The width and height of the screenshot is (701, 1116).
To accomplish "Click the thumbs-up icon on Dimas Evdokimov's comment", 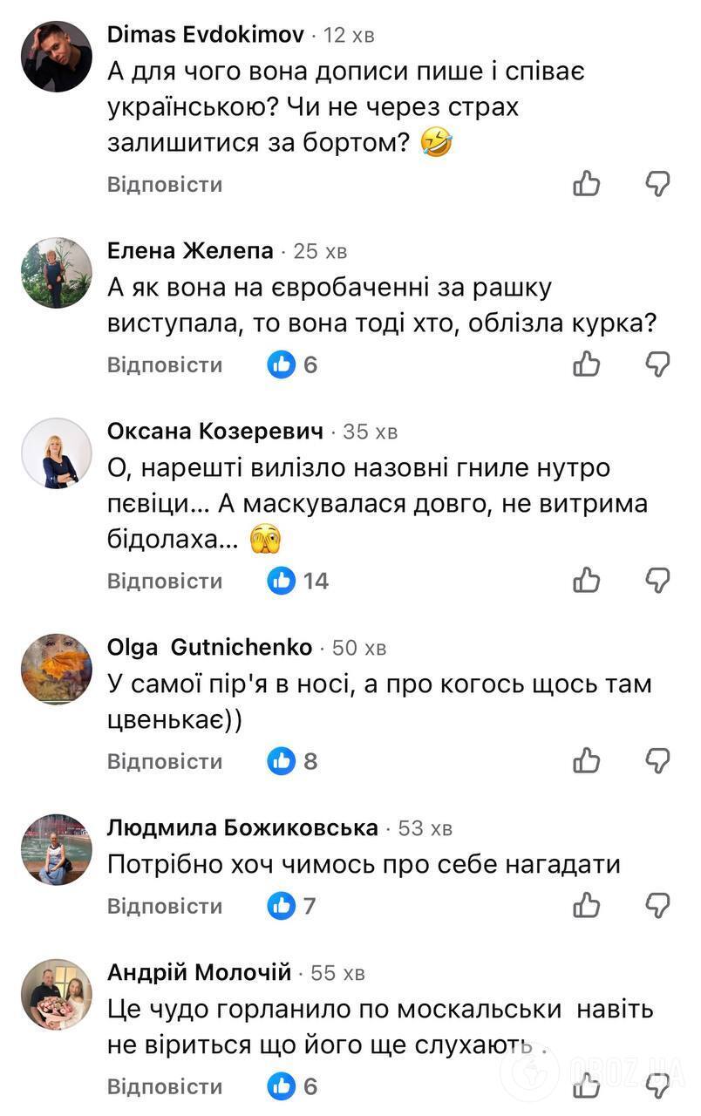I will pos(587,184).
